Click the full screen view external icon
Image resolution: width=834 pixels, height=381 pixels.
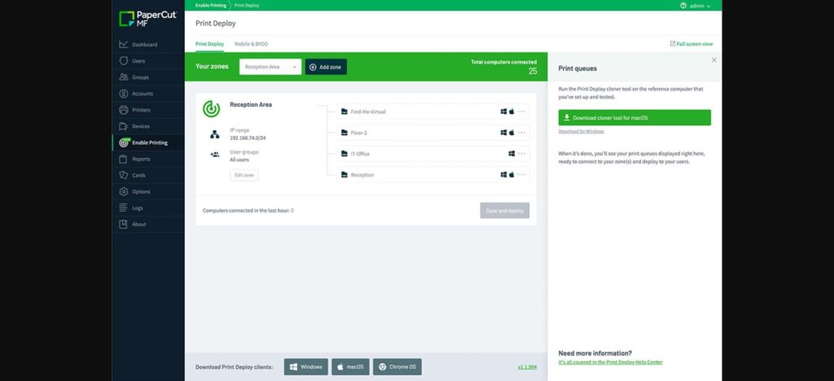click(673, 44)
